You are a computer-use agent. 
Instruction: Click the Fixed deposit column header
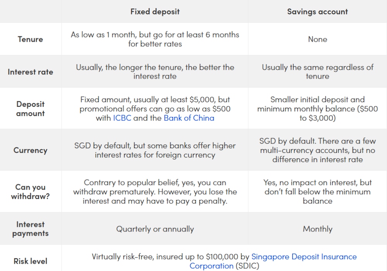click(155, 12)
